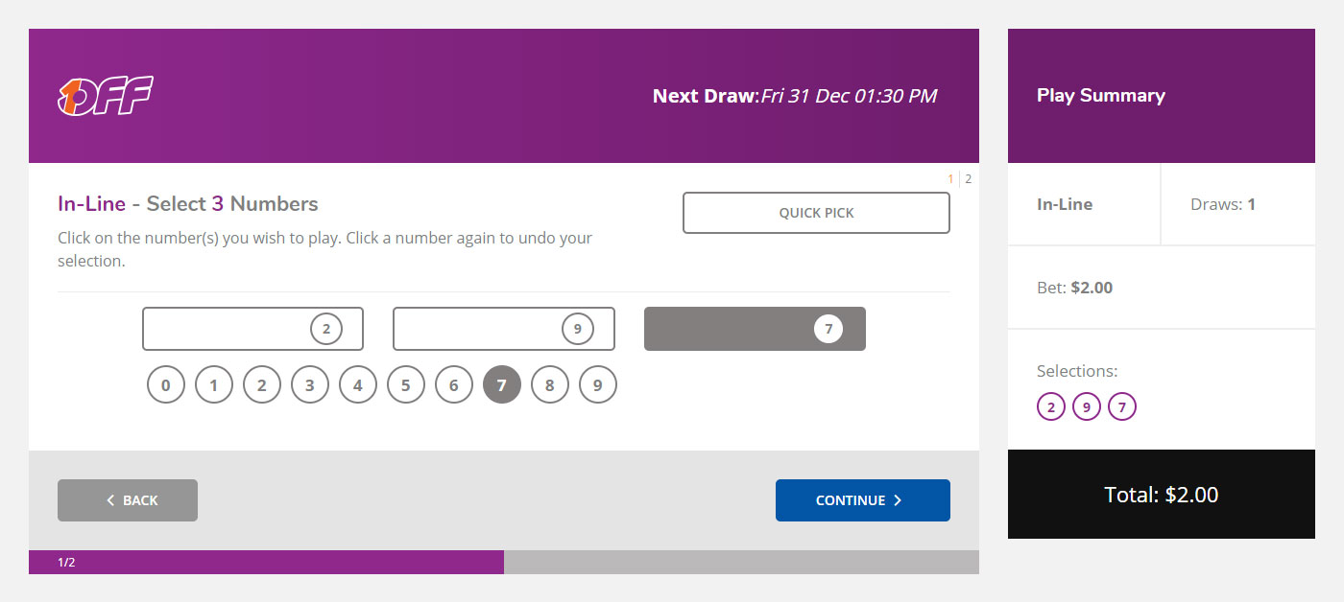Deselect the highlighted number 7 ball

click(x=502, y=385)
